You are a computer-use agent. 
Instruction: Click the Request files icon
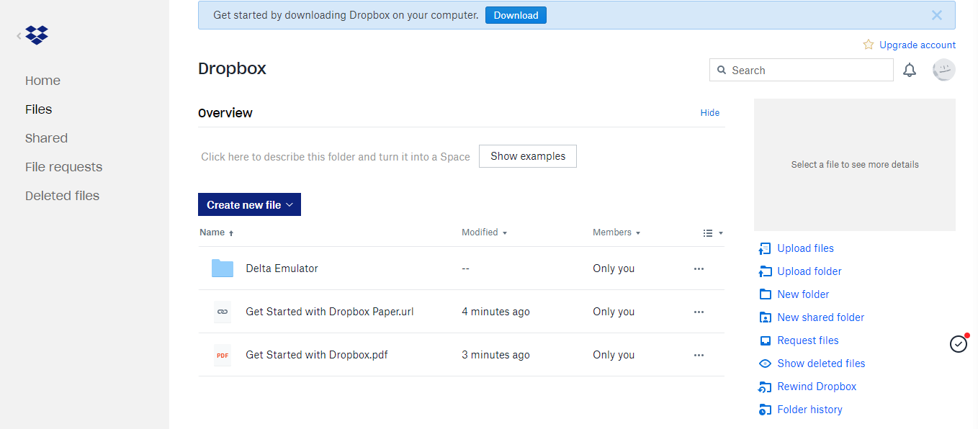pos(765,340)
